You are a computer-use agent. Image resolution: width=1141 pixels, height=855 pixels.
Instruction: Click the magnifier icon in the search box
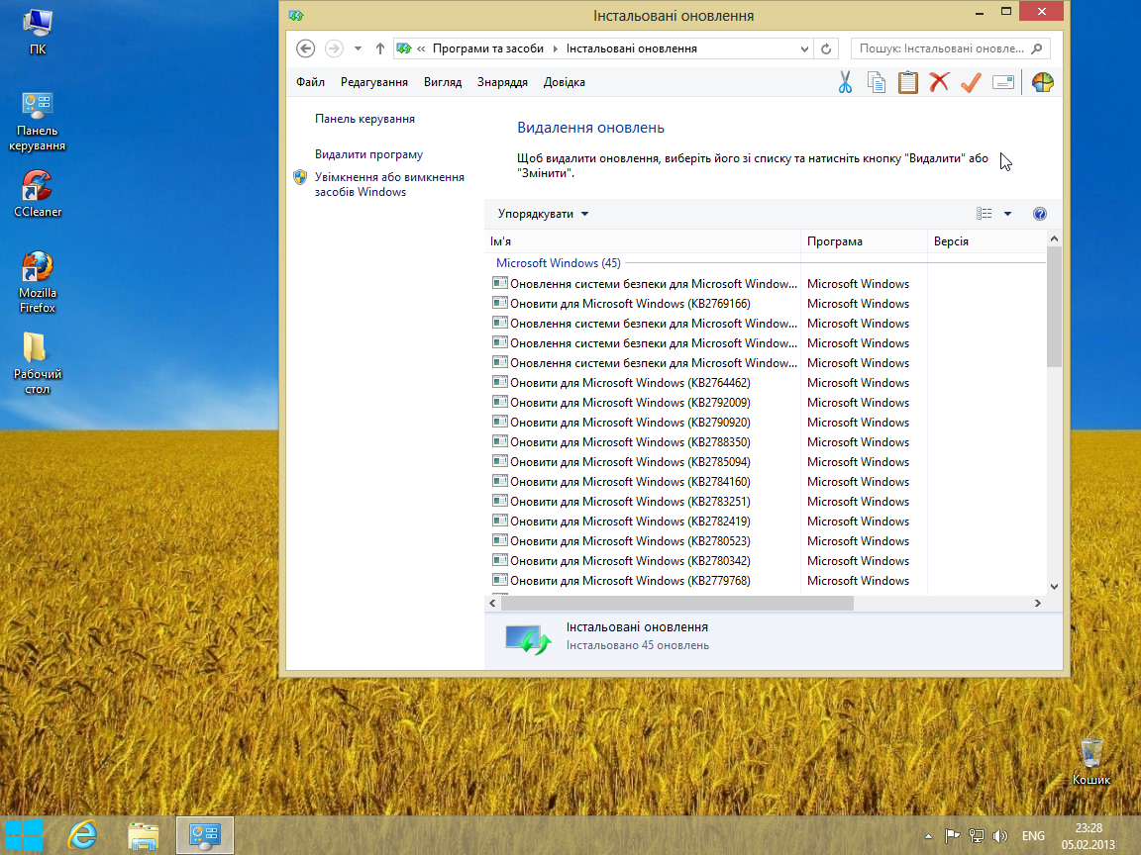(1037, 48)
